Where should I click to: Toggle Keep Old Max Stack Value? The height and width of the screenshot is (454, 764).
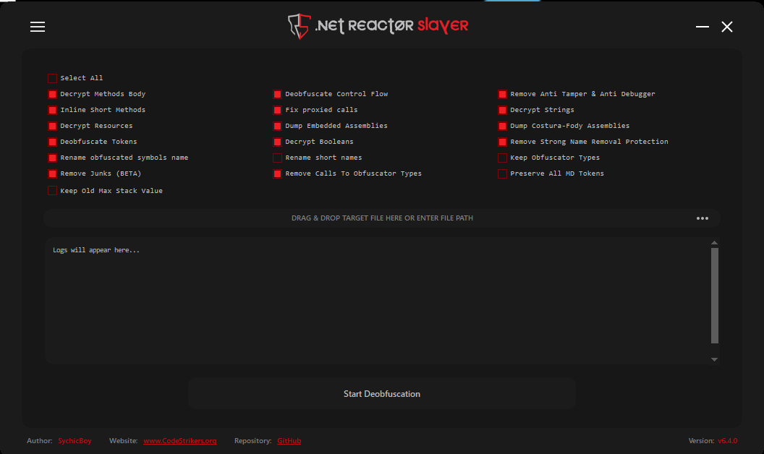52,191
